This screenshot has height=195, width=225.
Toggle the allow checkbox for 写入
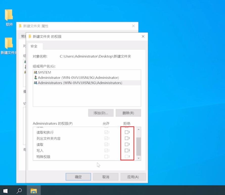[x=106, y=150]
